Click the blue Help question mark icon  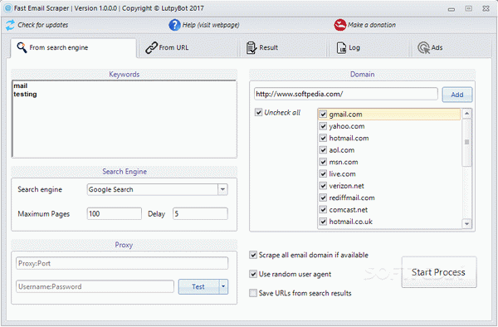click(174, 25)
